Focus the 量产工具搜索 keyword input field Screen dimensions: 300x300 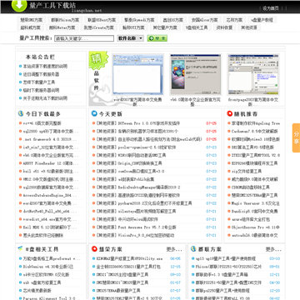pyautogui.click(x=84, y=38)
